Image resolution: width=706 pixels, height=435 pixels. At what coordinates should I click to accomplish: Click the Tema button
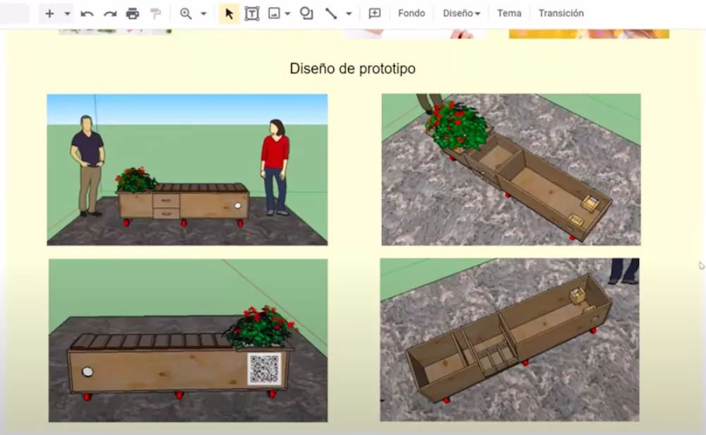509,13
